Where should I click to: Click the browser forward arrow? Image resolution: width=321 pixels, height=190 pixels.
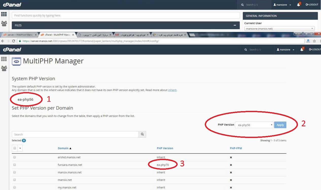tap(8, 41)
